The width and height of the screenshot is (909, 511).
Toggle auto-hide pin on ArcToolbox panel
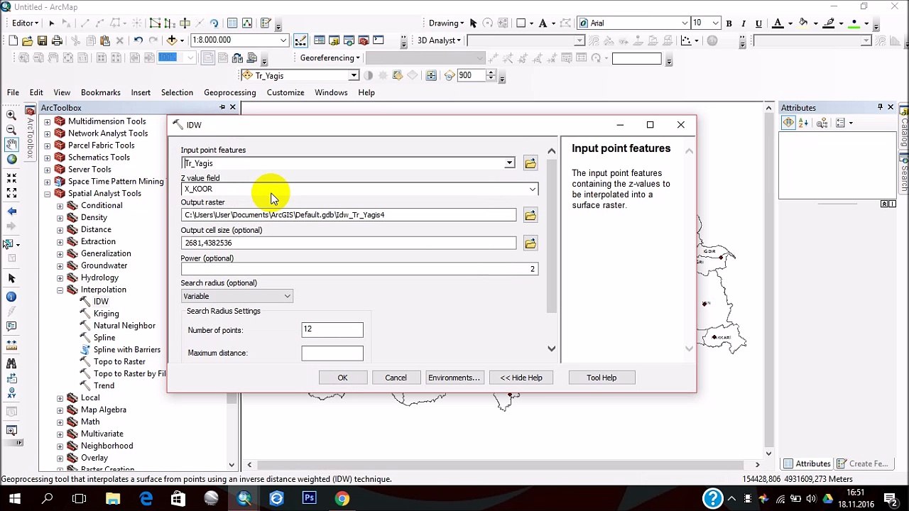pyautogui.click(x=222, y=107)
